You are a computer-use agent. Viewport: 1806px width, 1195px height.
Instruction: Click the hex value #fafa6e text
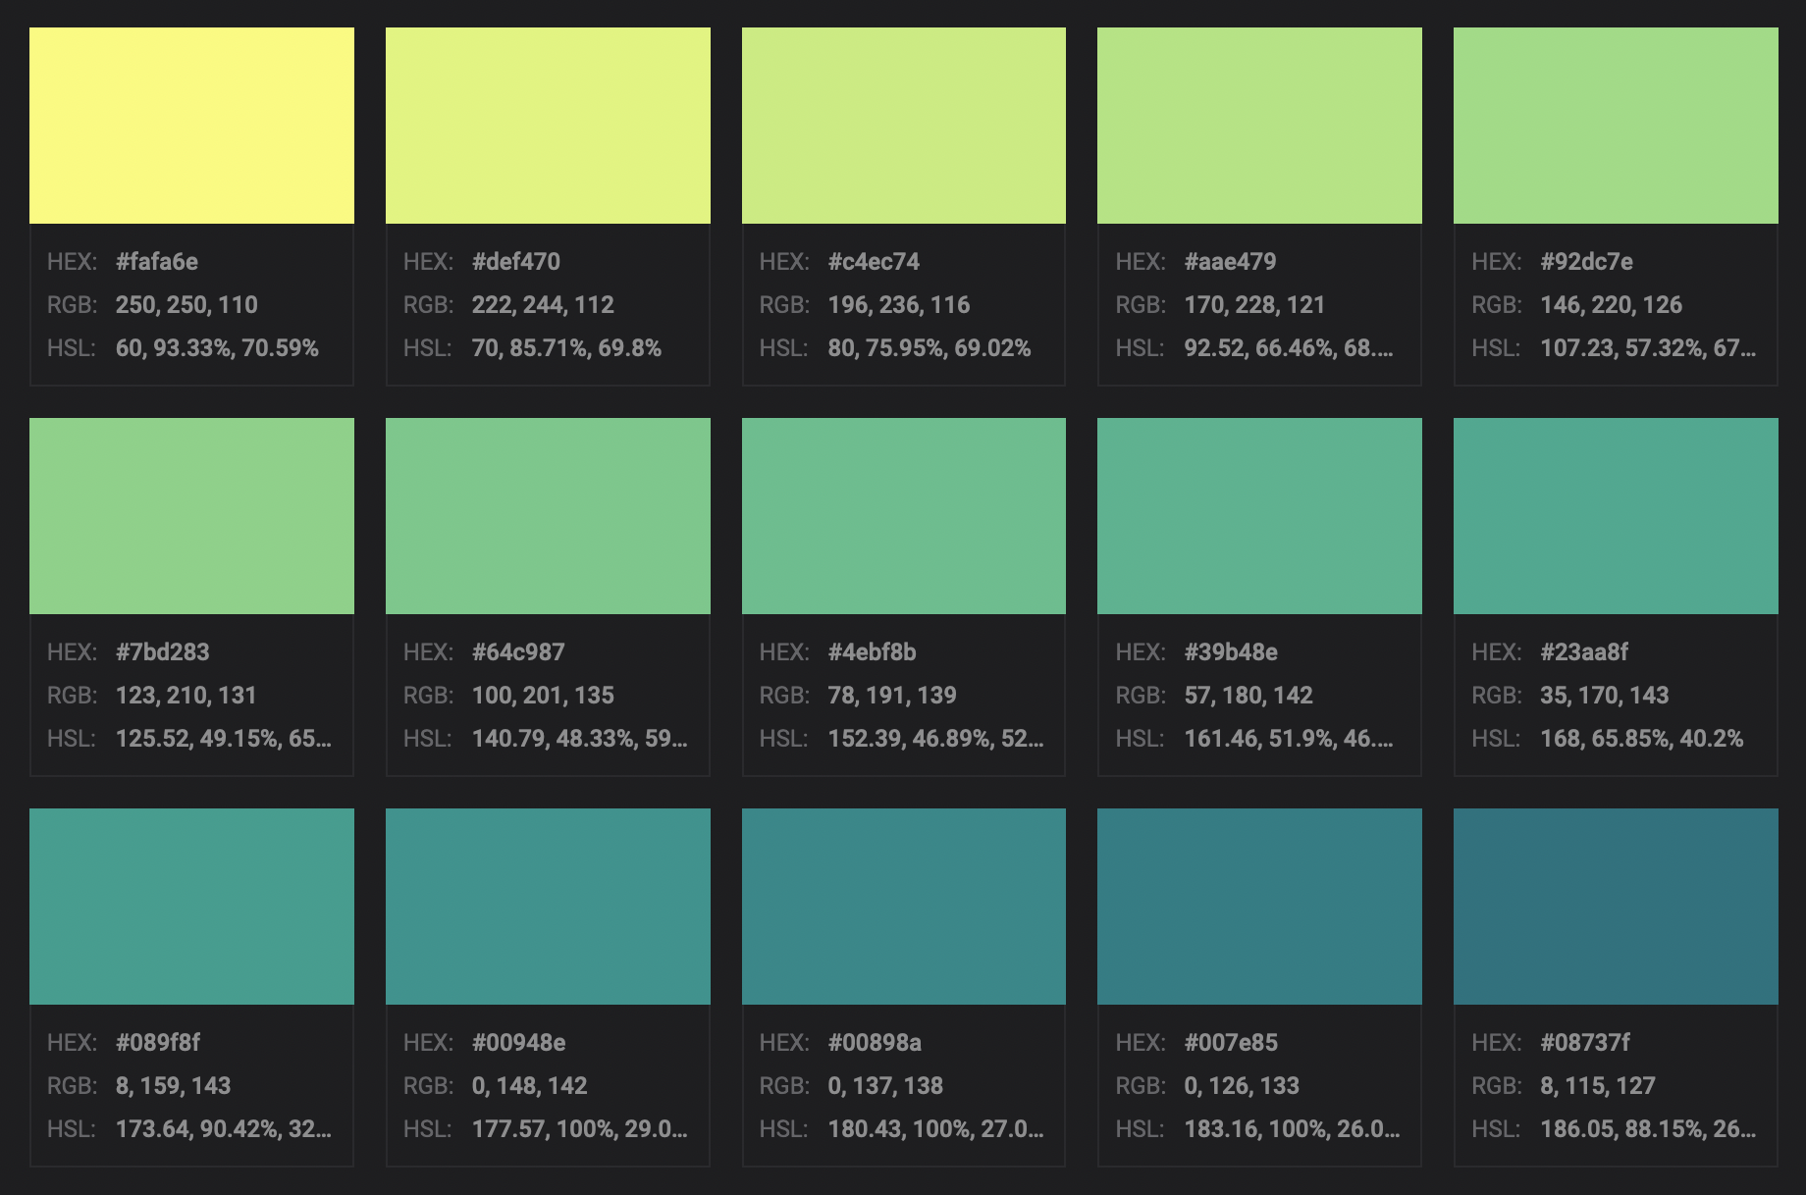coord(157,262)
